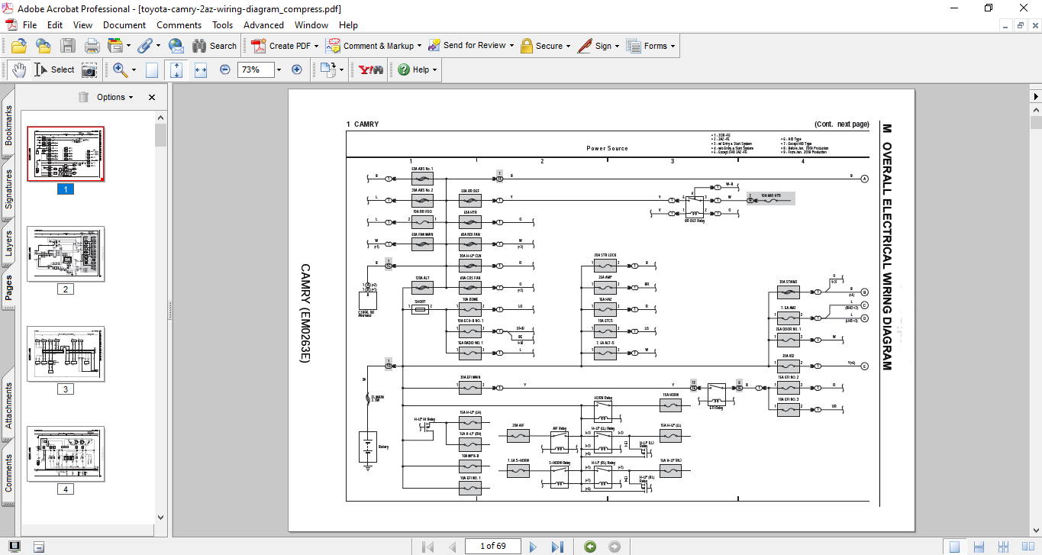Click the Fit Width icon
The image size is (1042, 555).
[201, 69]
